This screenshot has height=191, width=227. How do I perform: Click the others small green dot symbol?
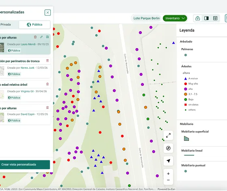tap(186, 110)
